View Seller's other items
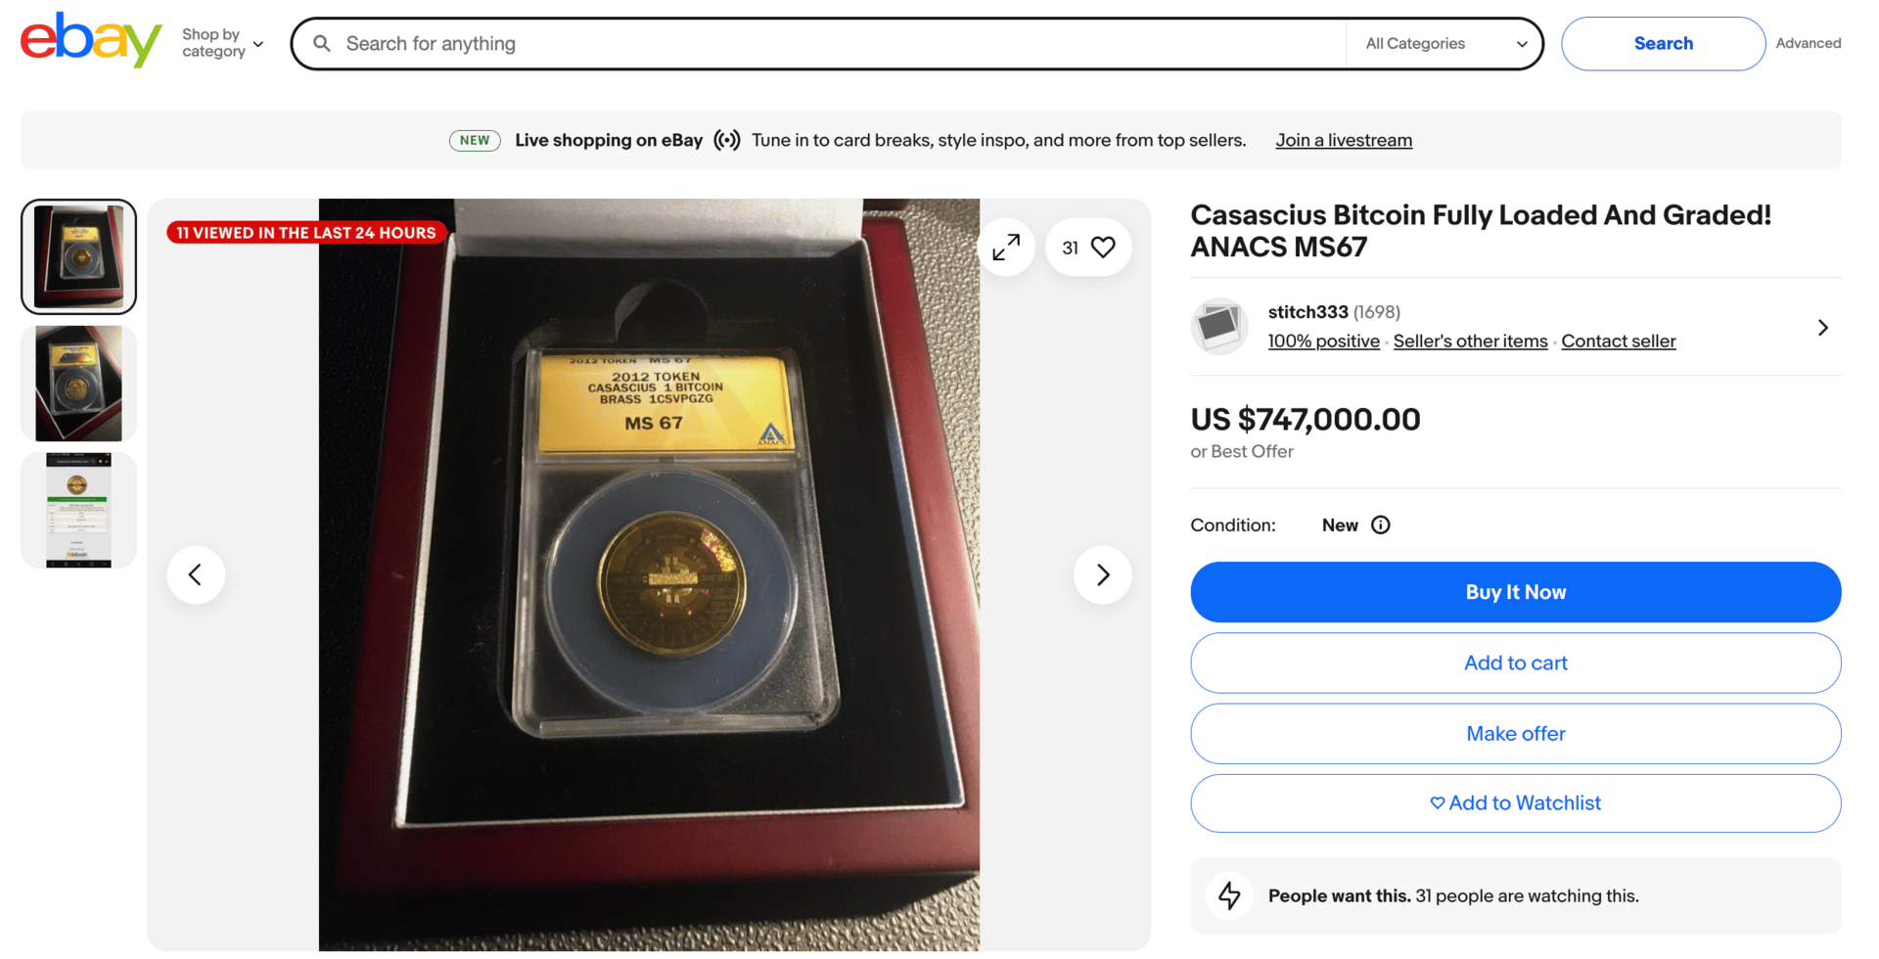The width and height of the screenshot is (1879, 959). tap(1470, 341)
